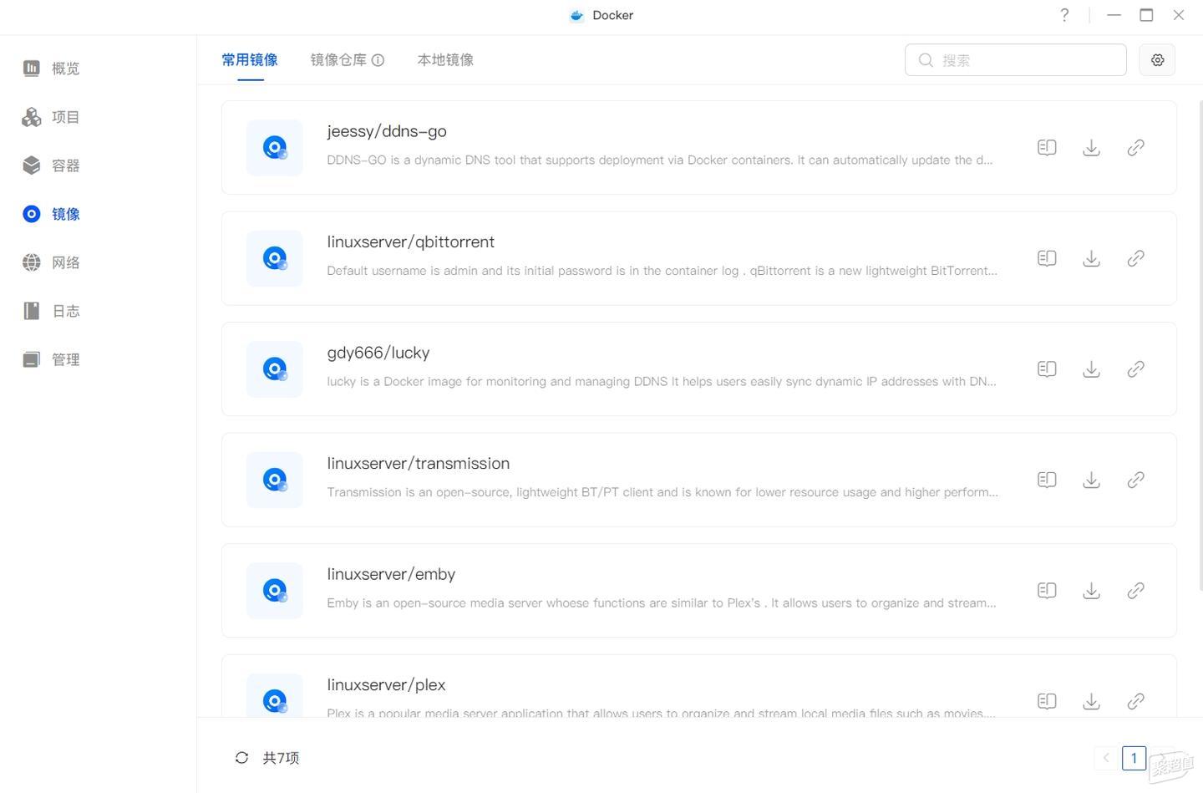Close the Docker window
This screenshot has width=1203, height=793.
pyautogui.click(x=1179, y=15)
